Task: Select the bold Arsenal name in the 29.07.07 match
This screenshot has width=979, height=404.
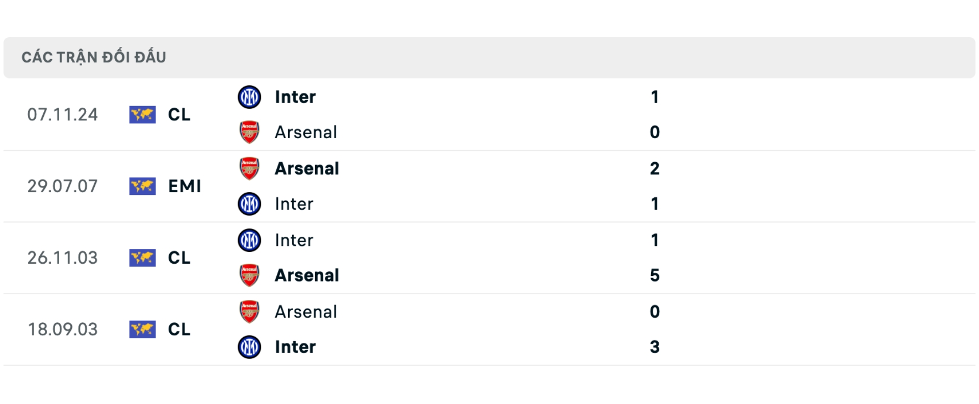Action: click(307, 168)
